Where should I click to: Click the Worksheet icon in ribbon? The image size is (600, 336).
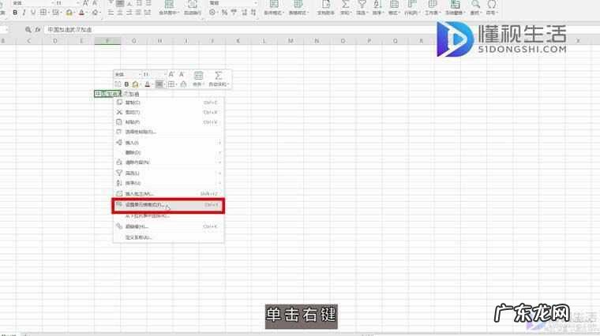point(433,5)
